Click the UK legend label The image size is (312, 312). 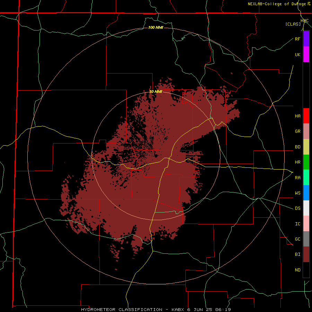[297, 54]
